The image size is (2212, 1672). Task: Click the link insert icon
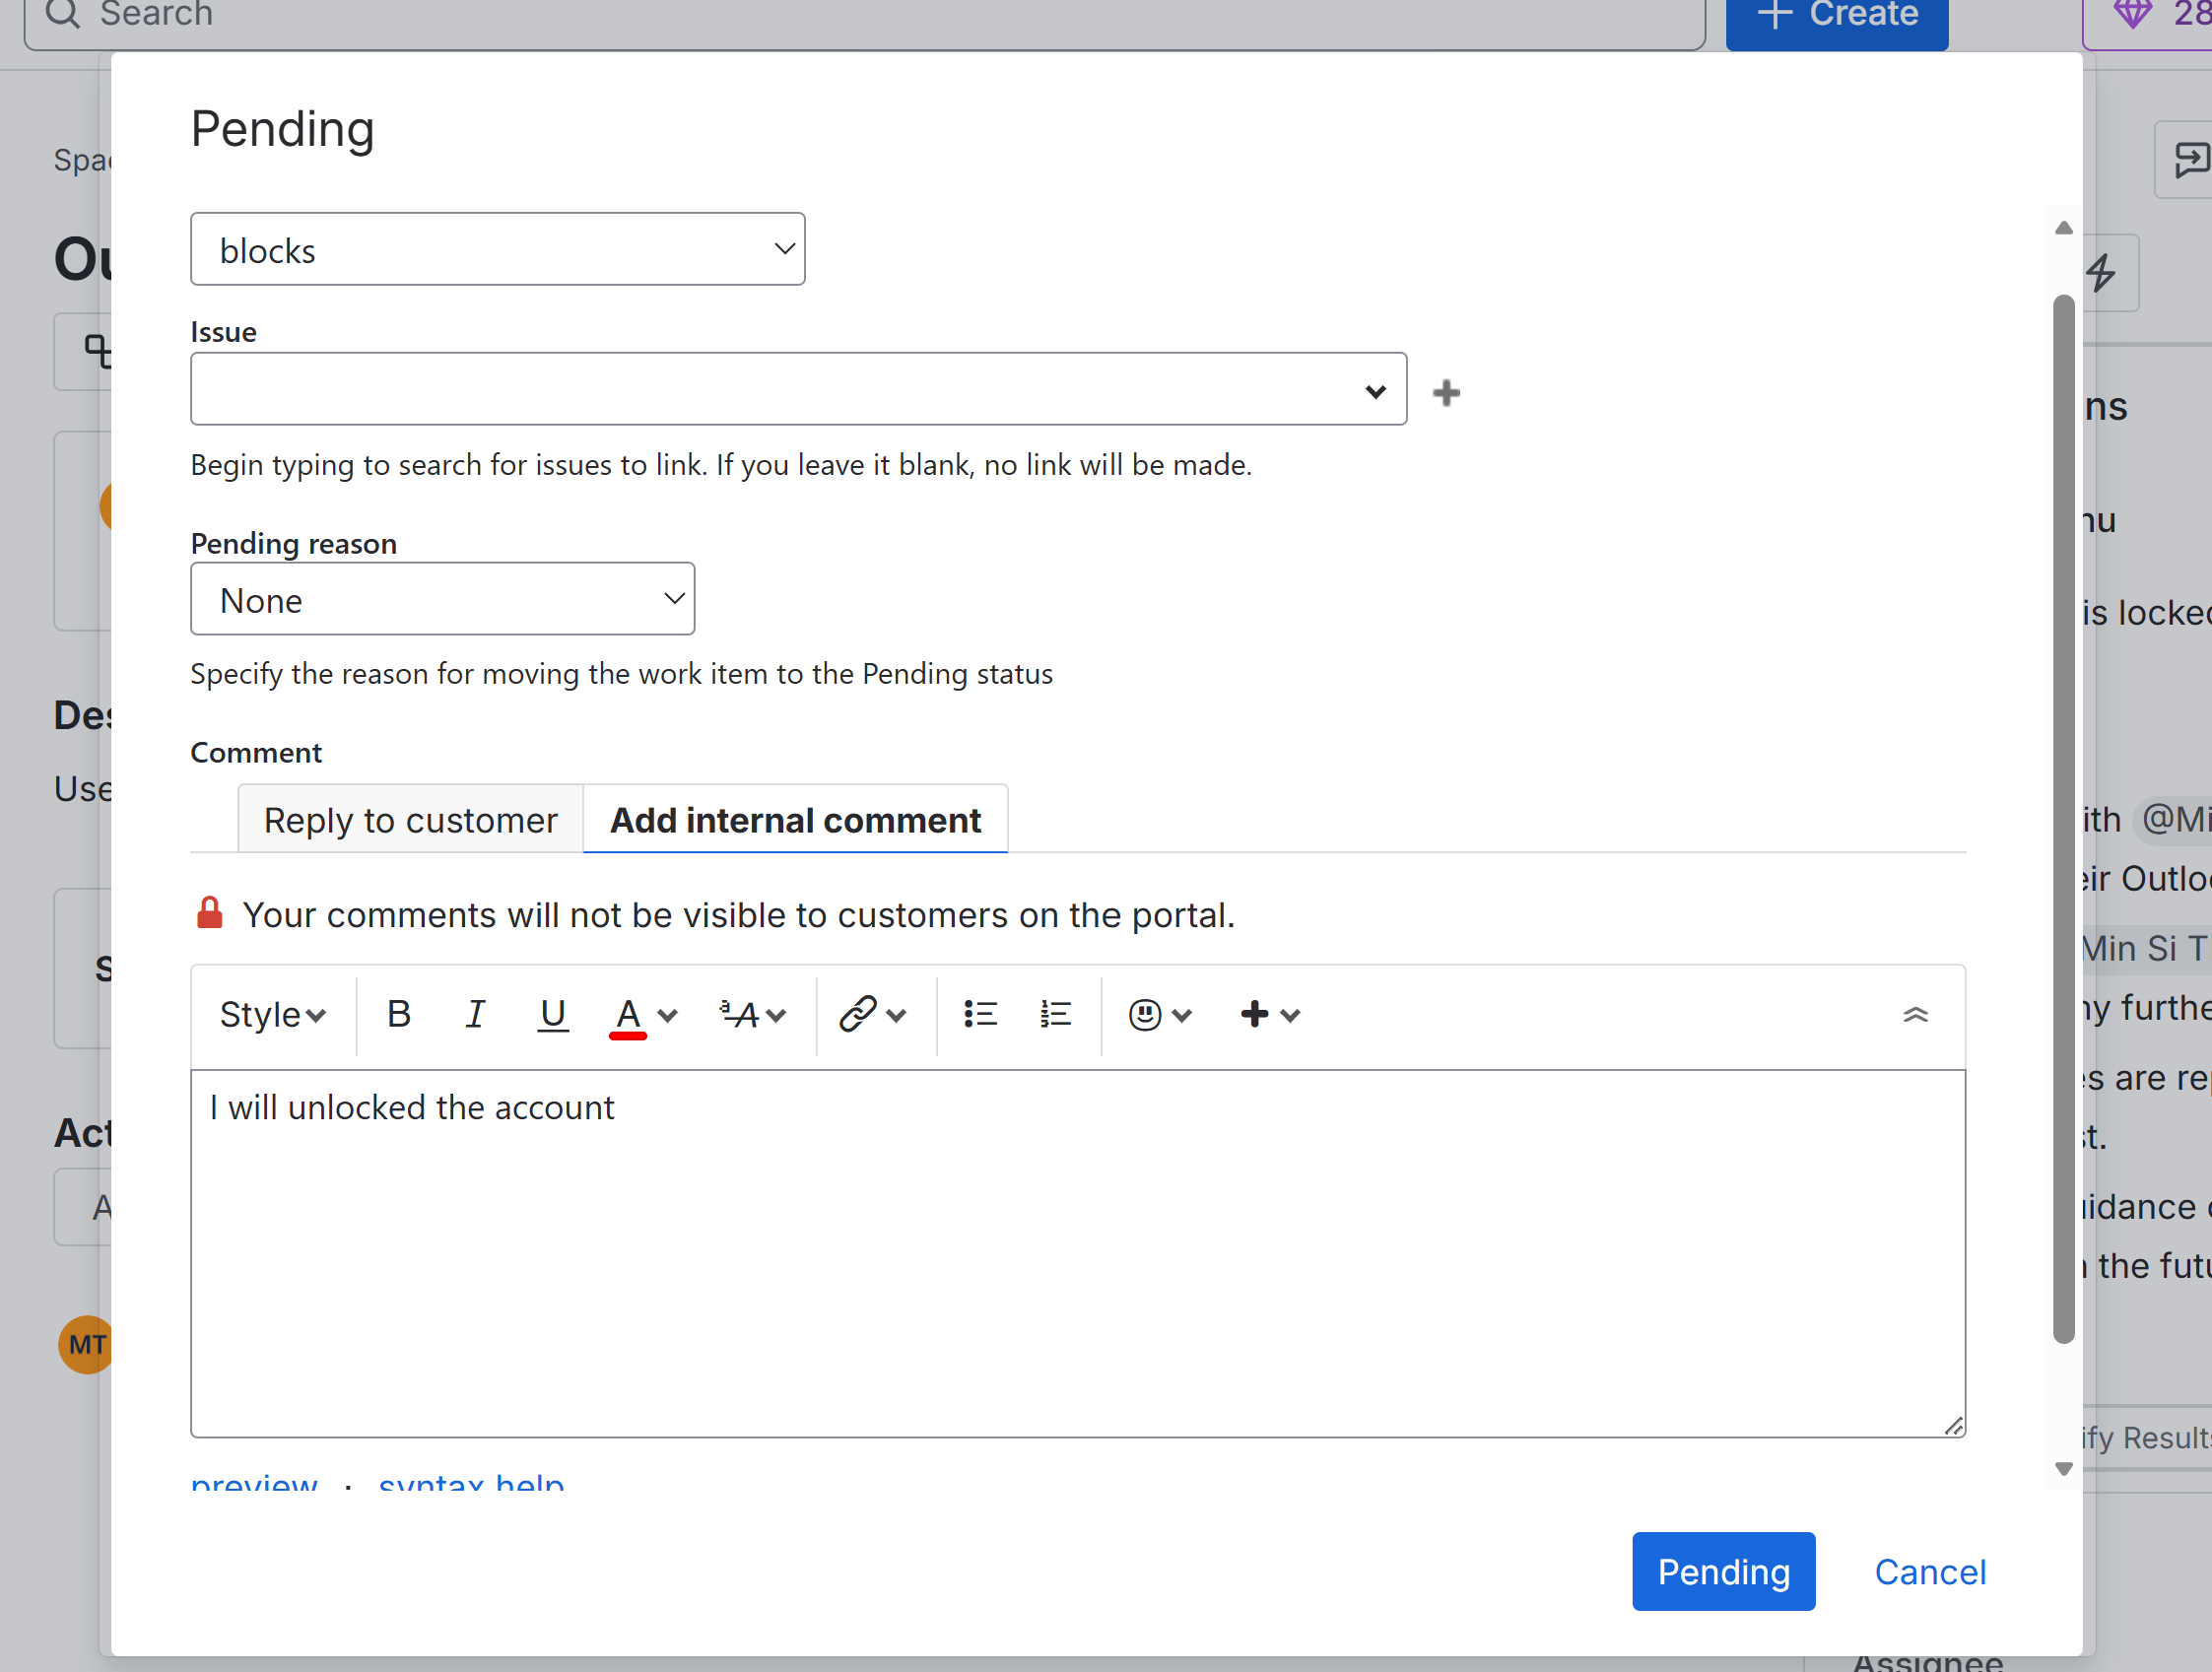pyautogui.click(x=858, y=1015)
